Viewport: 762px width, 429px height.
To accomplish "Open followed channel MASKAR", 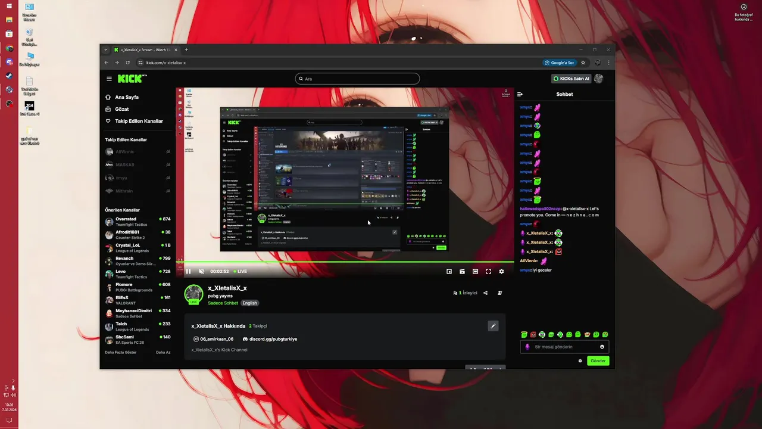I will point(138,164).
